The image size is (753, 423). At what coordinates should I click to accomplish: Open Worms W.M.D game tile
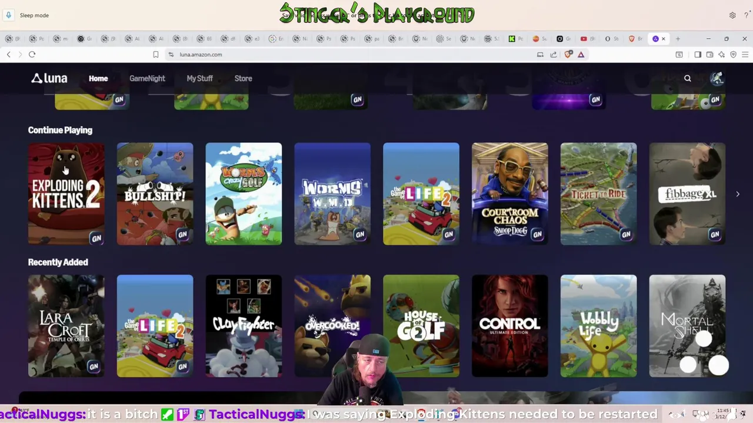click(x=332, y=193)
